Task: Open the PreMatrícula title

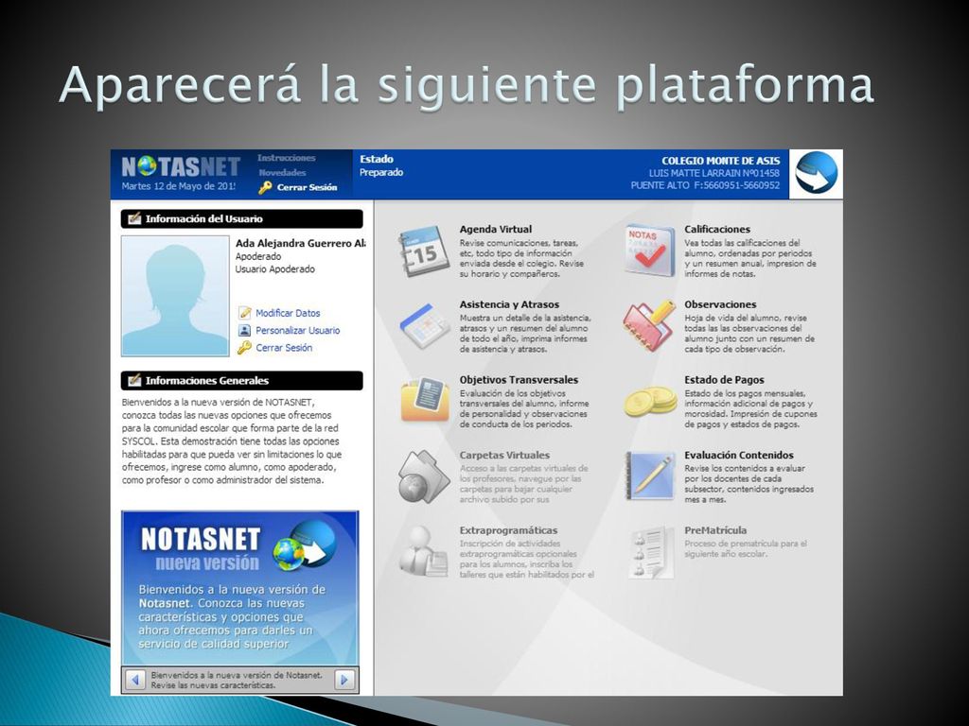Action: [715, 530]
